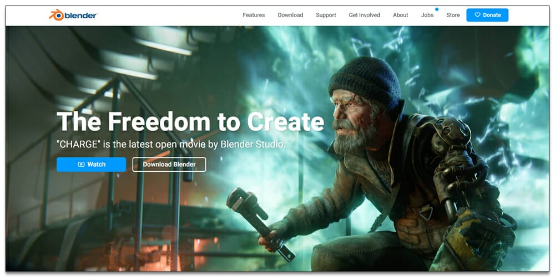
Task: Click the CHARGE open movie subtitle text
Action: tap(171, 145)
